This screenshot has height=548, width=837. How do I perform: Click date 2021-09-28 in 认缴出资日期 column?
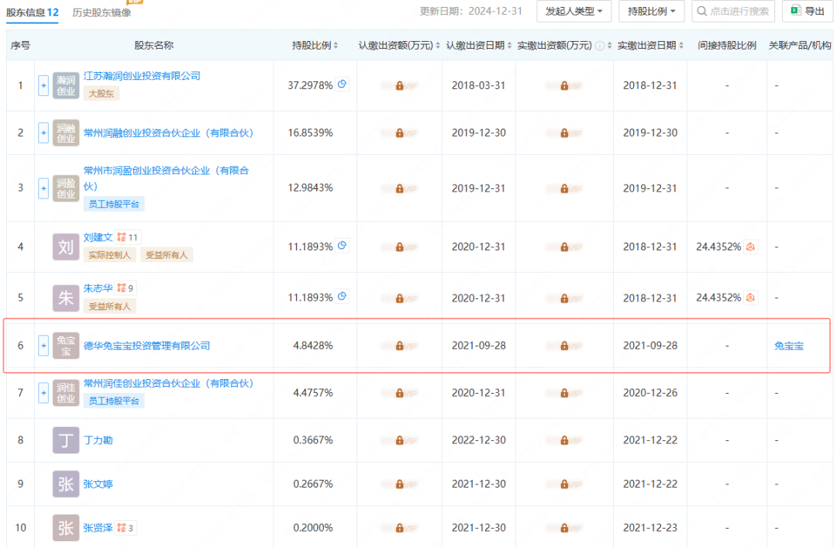(x=478, y=346)
